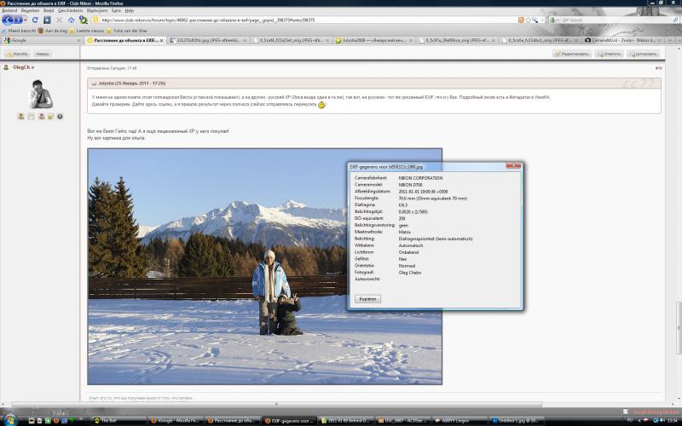Click the search magnifier icon
The height and width of the screenshot is (426, 682).
(675, 20)
